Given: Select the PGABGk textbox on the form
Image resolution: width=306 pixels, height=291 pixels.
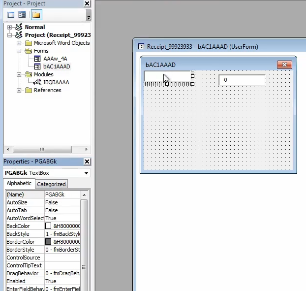Looking at the screenshot, I should [x=167, y=76].
